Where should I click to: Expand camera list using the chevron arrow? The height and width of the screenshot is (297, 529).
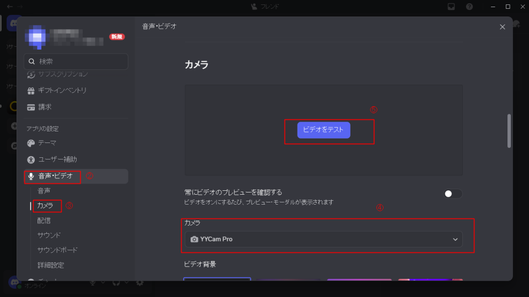pyautogui.click(x=455, y=239)
